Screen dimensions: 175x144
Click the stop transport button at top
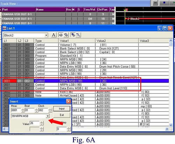164,3
